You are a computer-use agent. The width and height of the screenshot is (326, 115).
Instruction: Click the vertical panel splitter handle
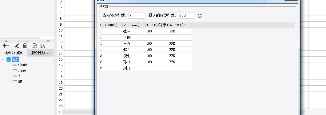[55, 18]
